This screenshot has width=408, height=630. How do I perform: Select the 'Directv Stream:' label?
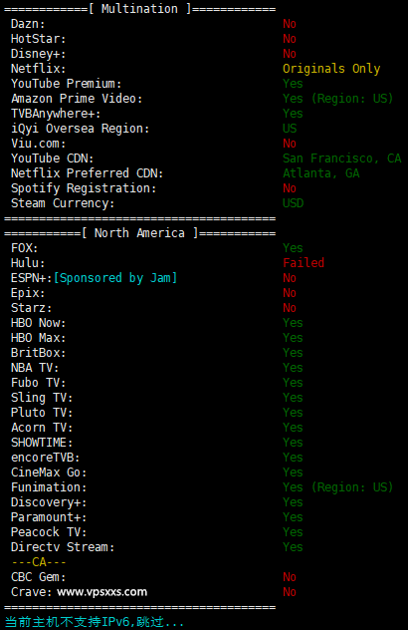tap(63, 547)
